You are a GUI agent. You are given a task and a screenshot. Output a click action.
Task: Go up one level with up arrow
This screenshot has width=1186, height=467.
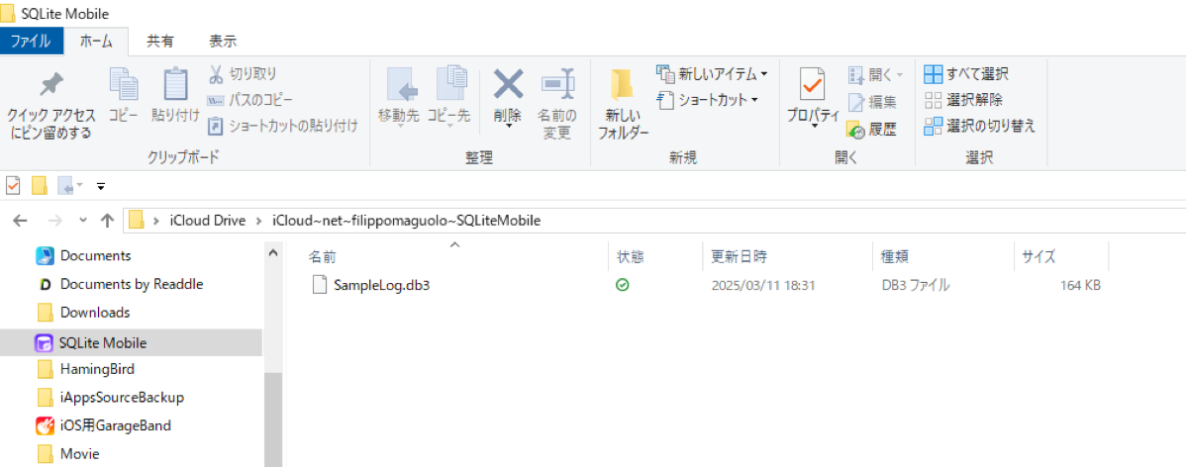(x=107, y=221)
